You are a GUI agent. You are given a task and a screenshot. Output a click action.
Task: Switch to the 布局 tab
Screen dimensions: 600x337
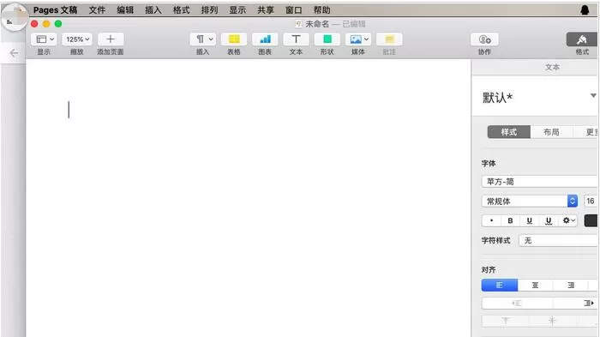coord(551,132)
